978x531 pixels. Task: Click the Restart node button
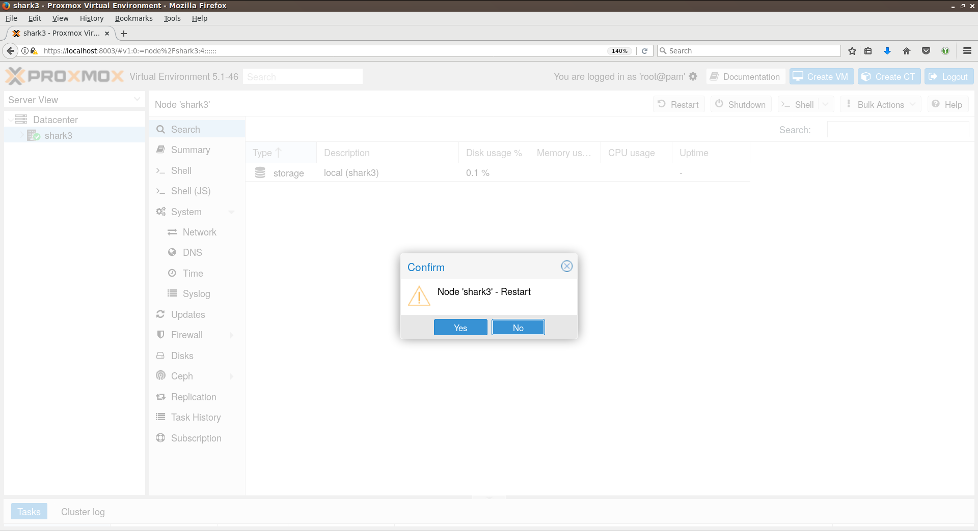point(678,104)
